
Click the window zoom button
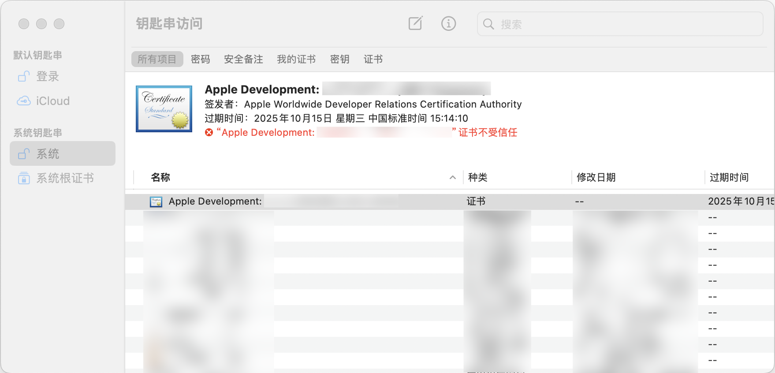click(59, 24)
